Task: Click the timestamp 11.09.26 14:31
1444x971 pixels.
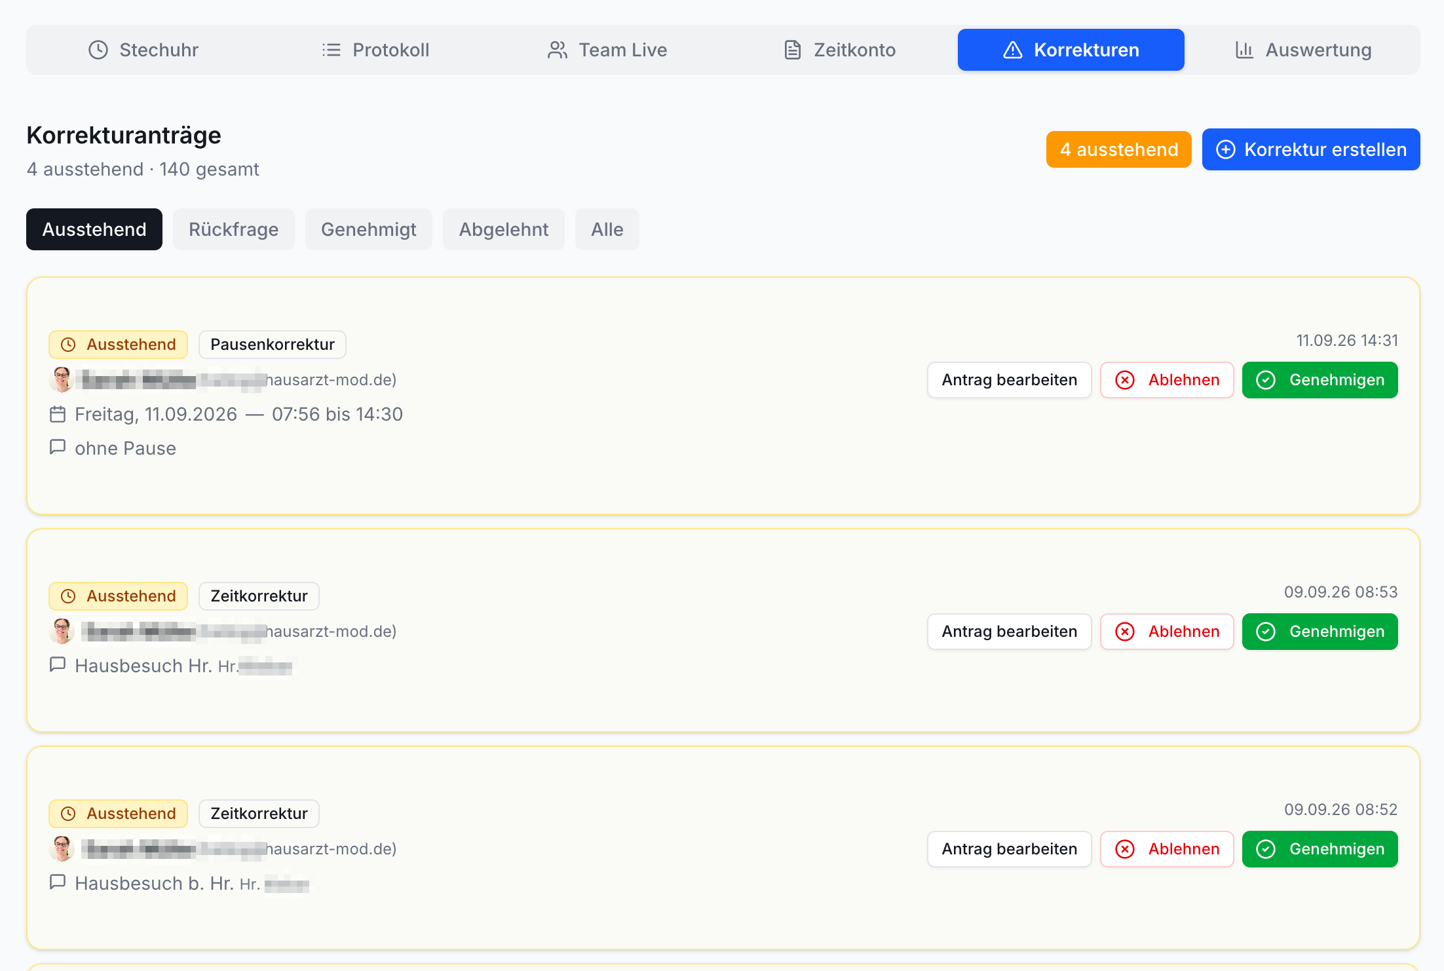Action: [1347, 341]
